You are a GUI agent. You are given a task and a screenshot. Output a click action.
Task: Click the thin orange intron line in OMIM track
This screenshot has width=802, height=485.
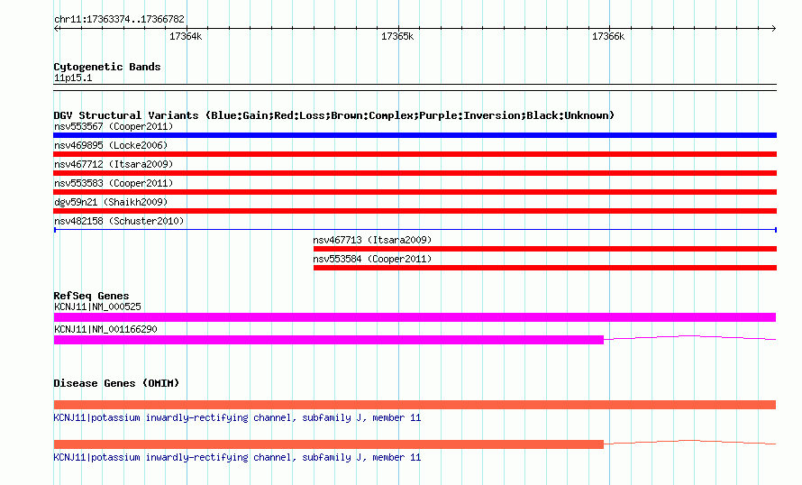click(690, 442)
